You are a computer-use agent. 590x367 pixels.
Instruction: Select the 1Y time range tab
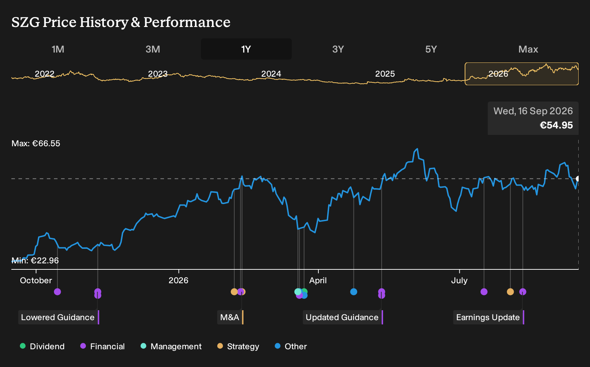(x=246, y=49)
